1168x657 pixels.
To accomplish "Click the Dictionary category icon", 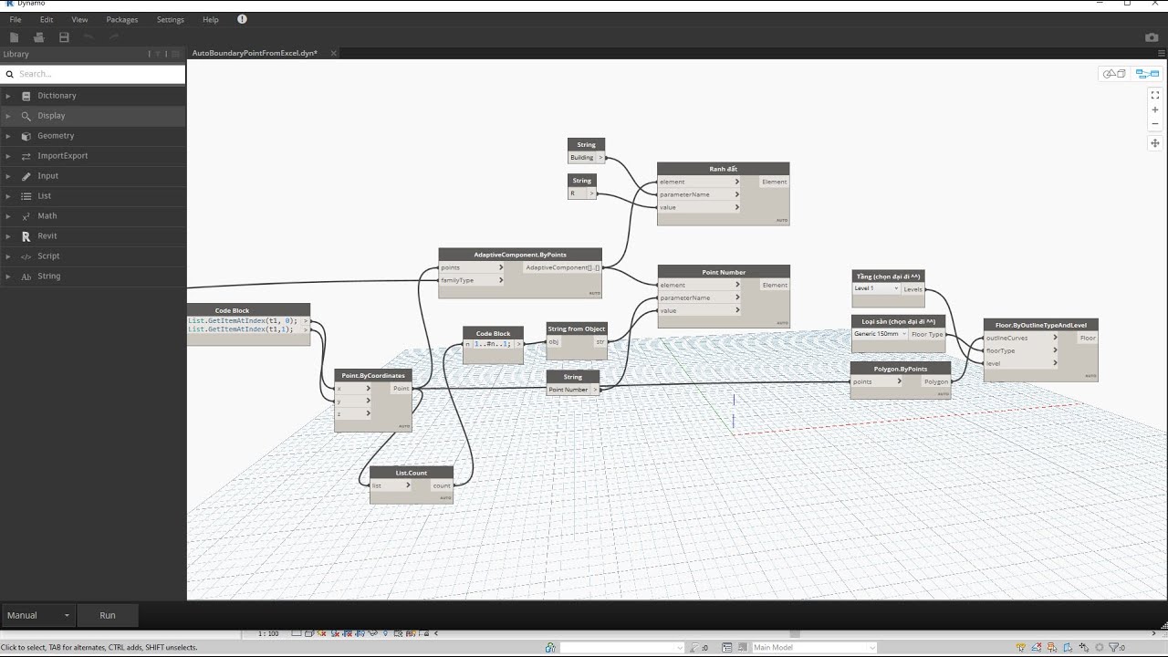I will [26, 96].
